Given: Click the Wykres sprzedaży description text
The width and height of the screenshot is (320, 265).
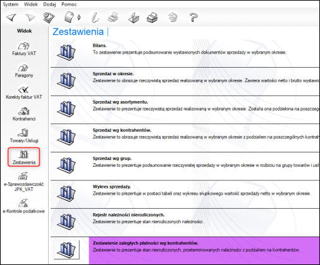Looking at the screenshot, I should point(202,194).
